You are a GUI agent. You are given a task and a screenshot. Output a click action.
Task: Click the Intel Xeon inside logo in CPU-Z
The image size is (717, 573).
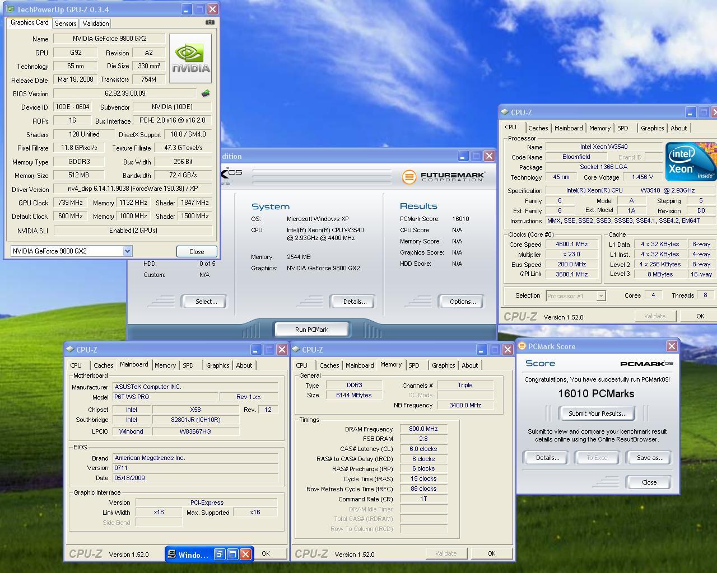pyautogui.click(x=690, y=162)
